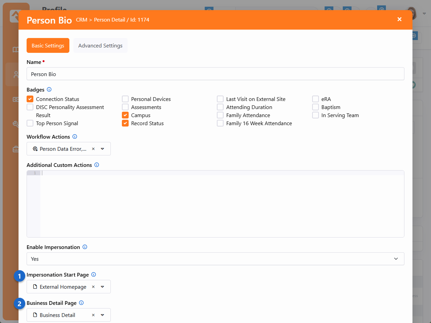Clear the Business Detail page selection

(93, 315)
